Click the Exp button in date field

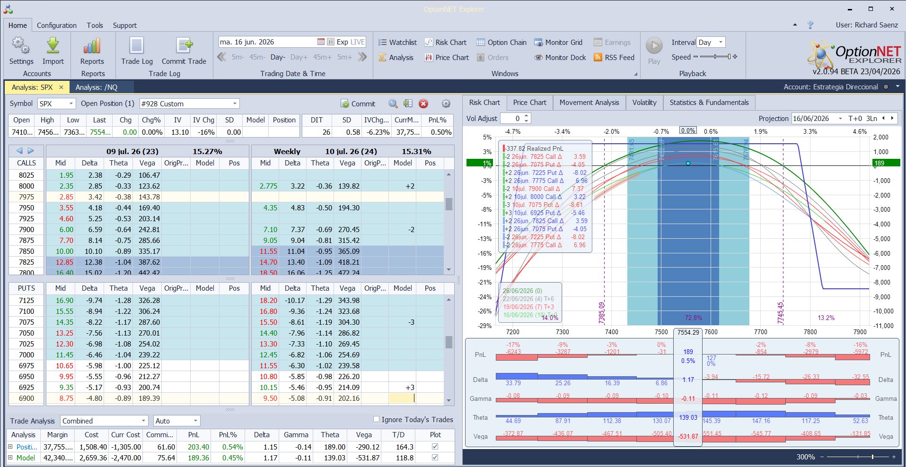[x=343, y=42]
